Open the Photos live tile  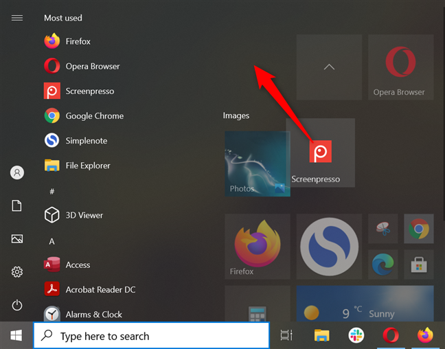pyautogui.click(x=258, y=164)
